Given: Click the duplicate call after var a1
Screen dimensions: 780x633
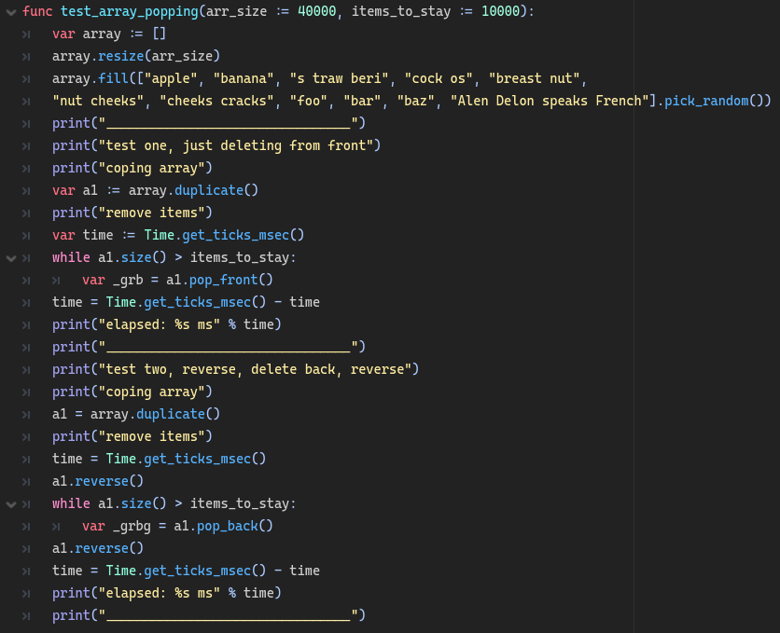Looking at the screenshot, I should click(209, 190).
